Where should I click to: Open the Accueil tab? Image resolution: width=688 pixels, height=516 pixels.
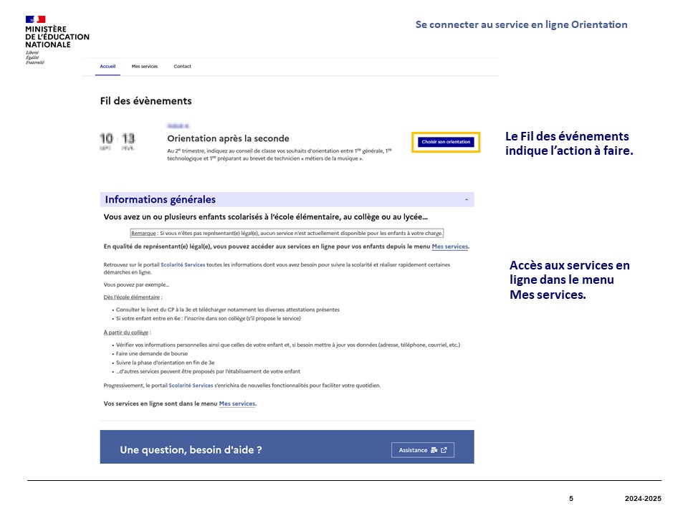click(x=107, y=67)
